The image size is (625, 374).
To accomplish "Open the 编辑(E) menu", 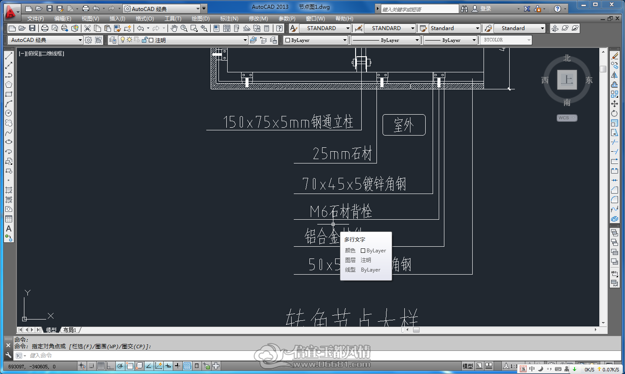I will [x=63, y=19].
